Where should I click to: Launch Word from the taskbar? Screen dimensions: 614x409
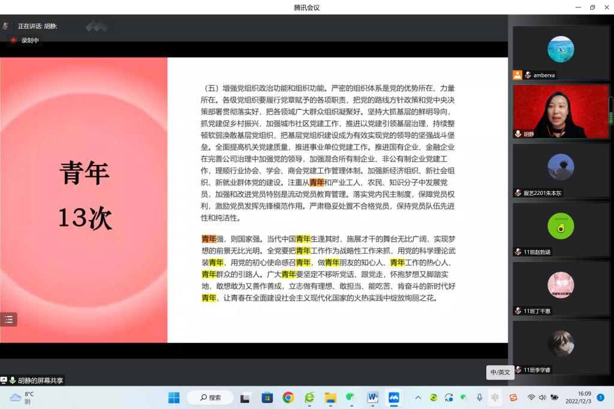tap(372, 398)
